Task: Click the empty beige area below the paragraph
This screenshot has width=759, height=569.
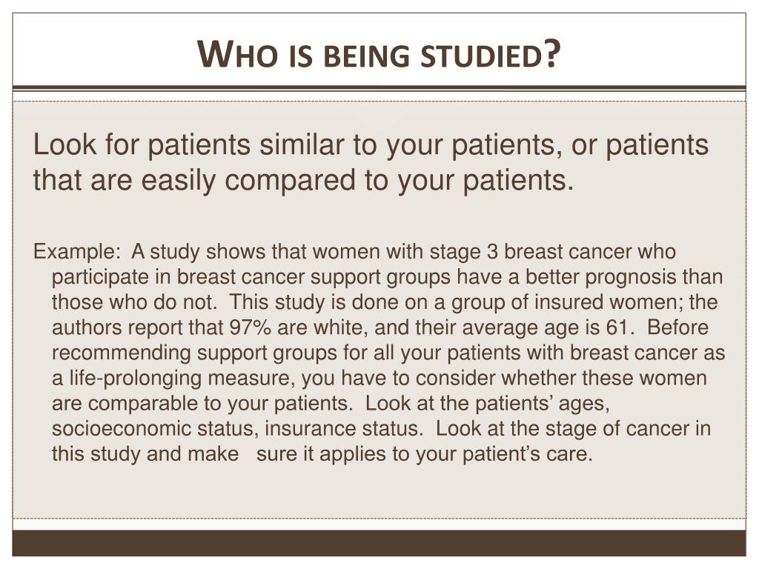Action: click(x=379, y=491)
